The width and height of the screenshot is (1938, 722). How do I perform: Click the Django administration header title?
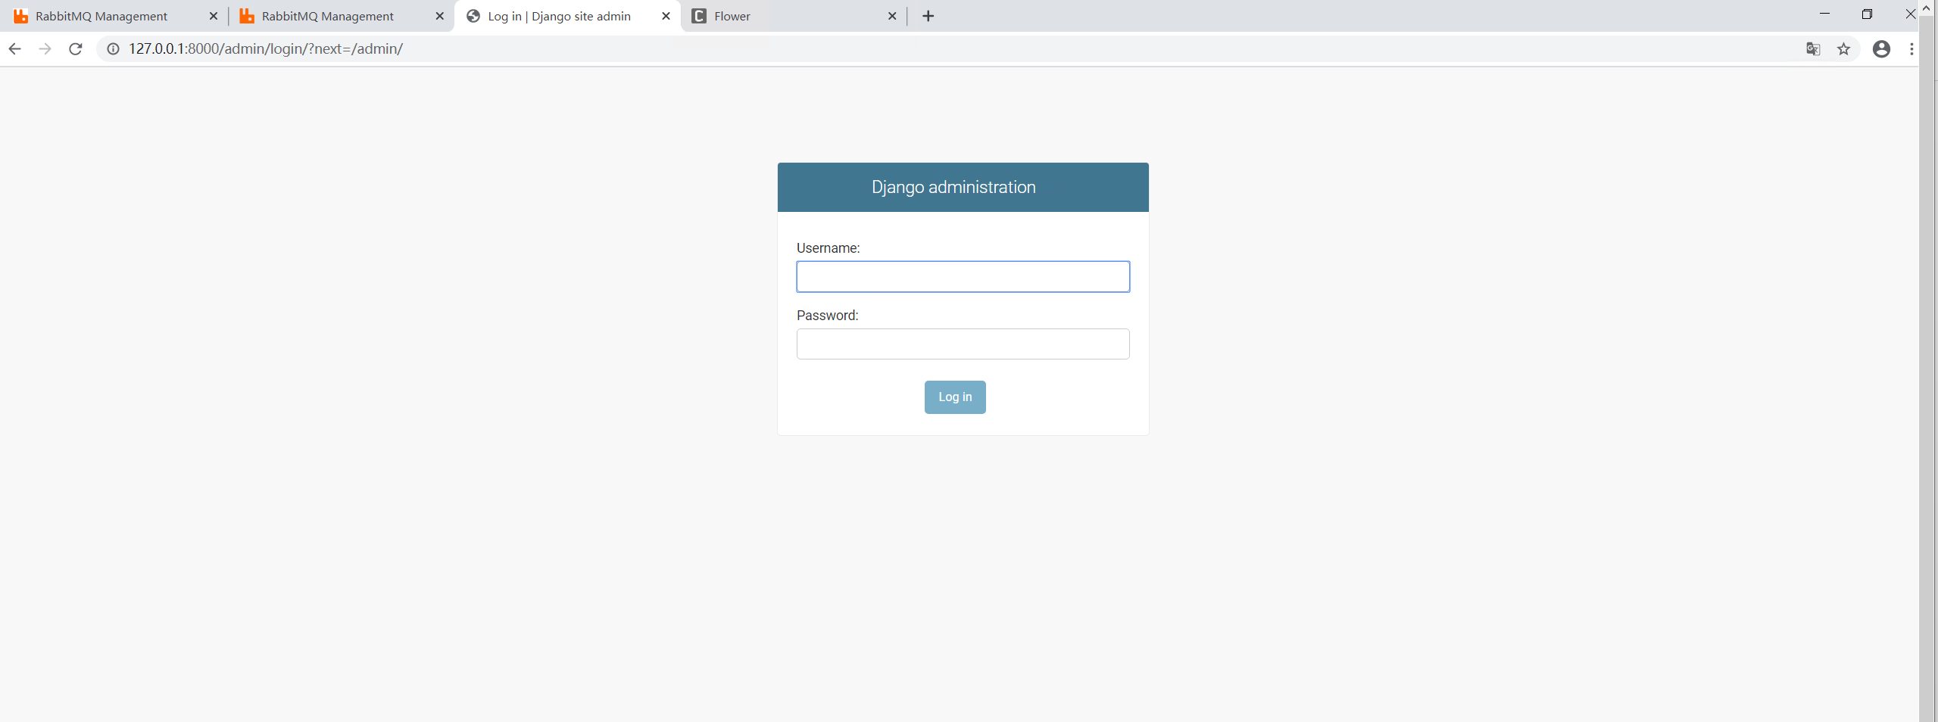953,188
